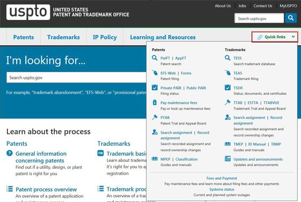The width and height of the screenshot is (301, 202).
Task: Open the Updates and announcements link
Action: 258,159
